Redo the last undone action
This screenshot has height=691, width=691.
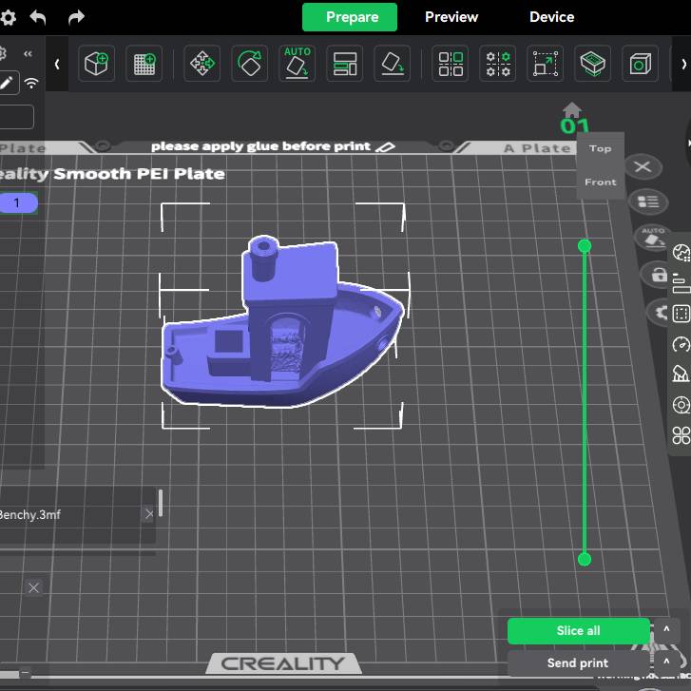76,18
